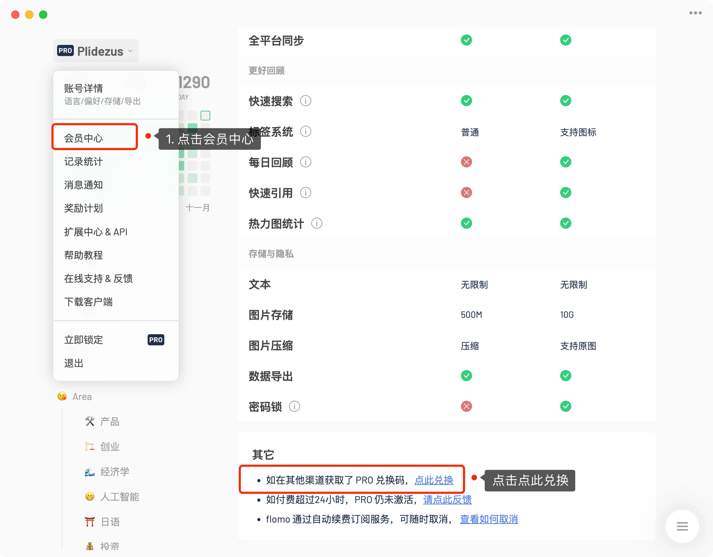
Task: Click the floating hamburger menu button
Action: pyautogui.click(x=682, y=526)
